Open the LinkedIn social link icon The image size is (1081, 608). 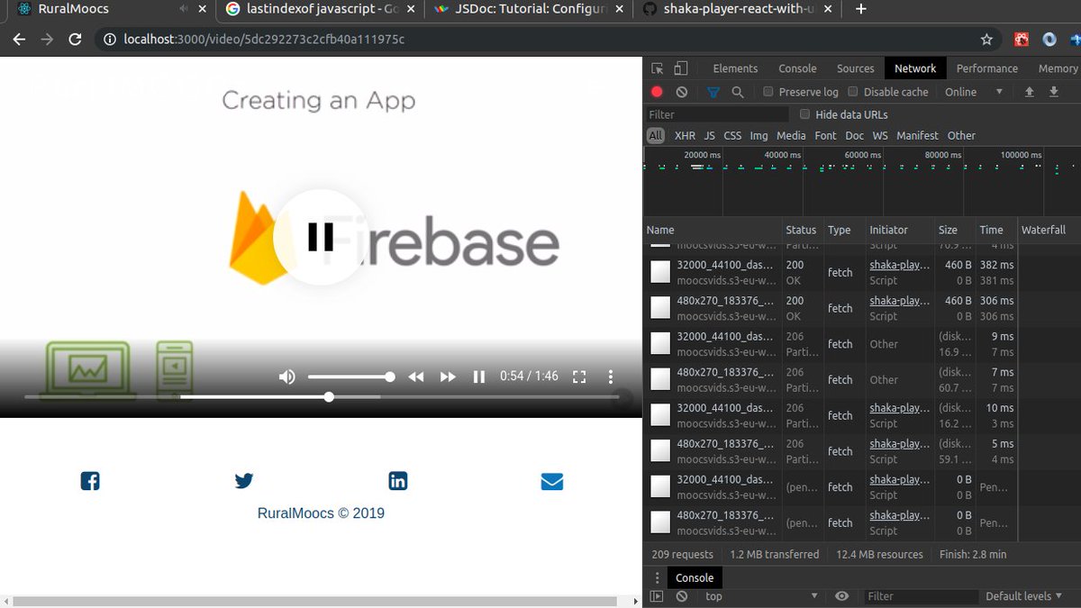pos(398,481)
